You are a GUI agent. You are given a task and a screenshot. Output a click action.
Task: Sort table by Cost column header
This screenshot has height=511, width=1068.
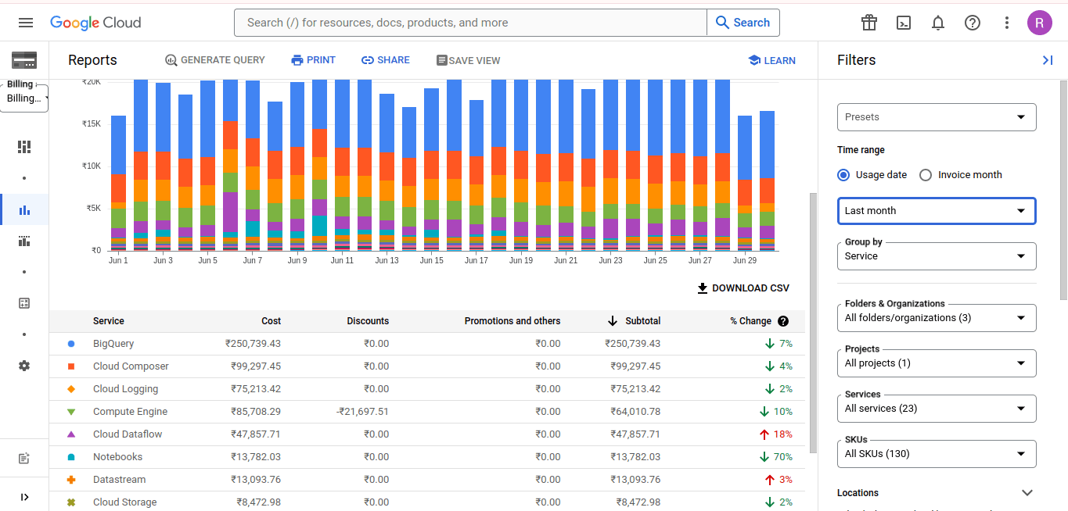click(x=271, y=321)
